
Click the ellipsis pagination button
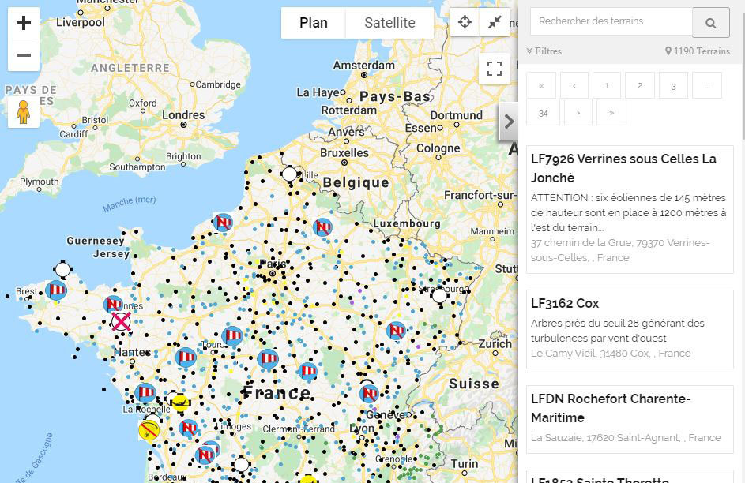tap(707, 86)
